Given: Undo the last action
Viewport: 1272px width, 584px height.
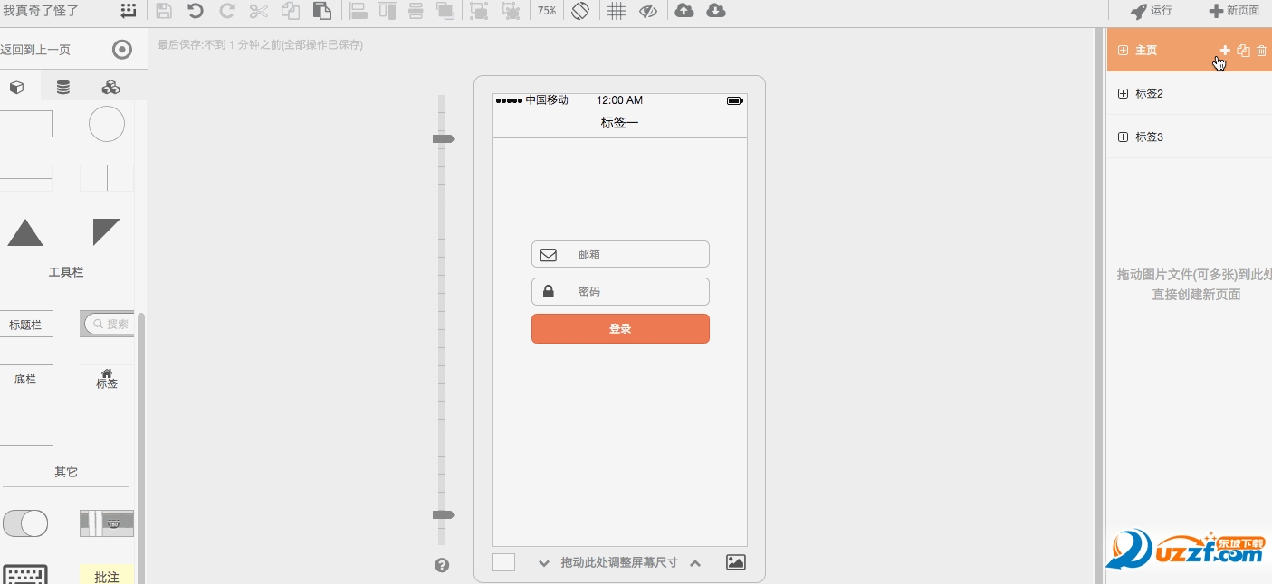Looking at the screenshot, I should pyautogui.click(x=195, y=11).
